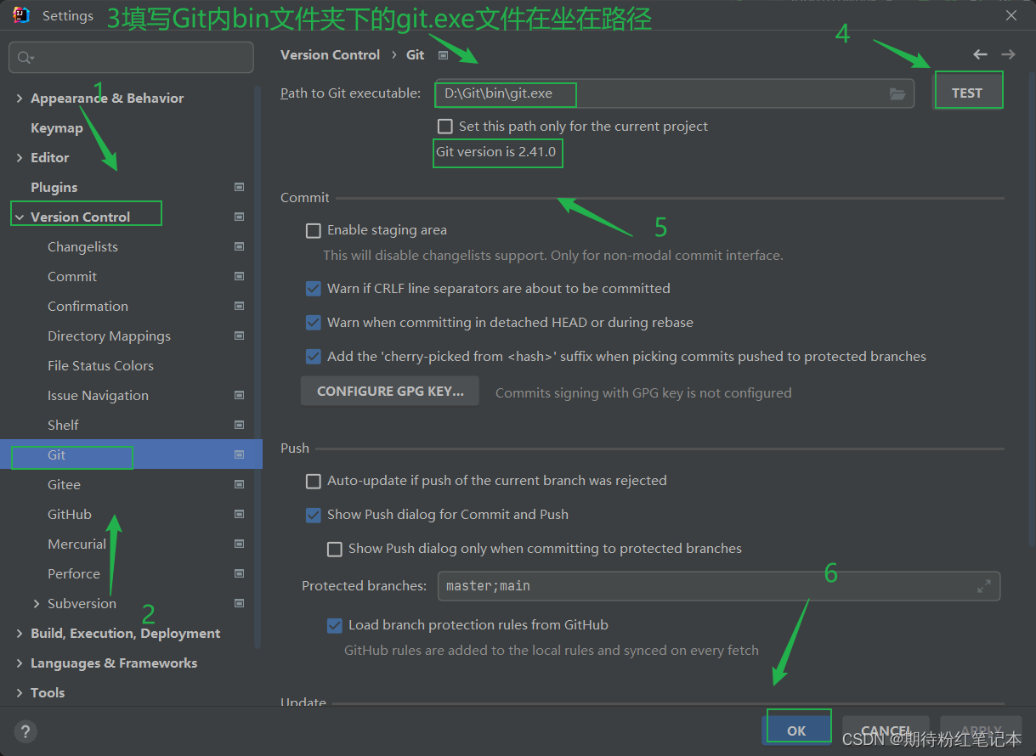Collapse the Version Control section

20,217
